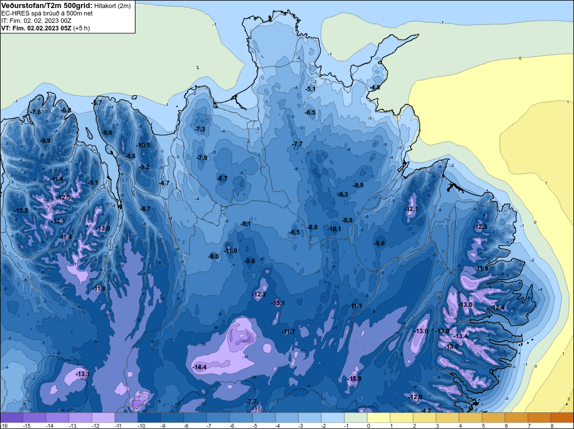
Task: Select the -4.2 temperature value
Action: (426, 411)
